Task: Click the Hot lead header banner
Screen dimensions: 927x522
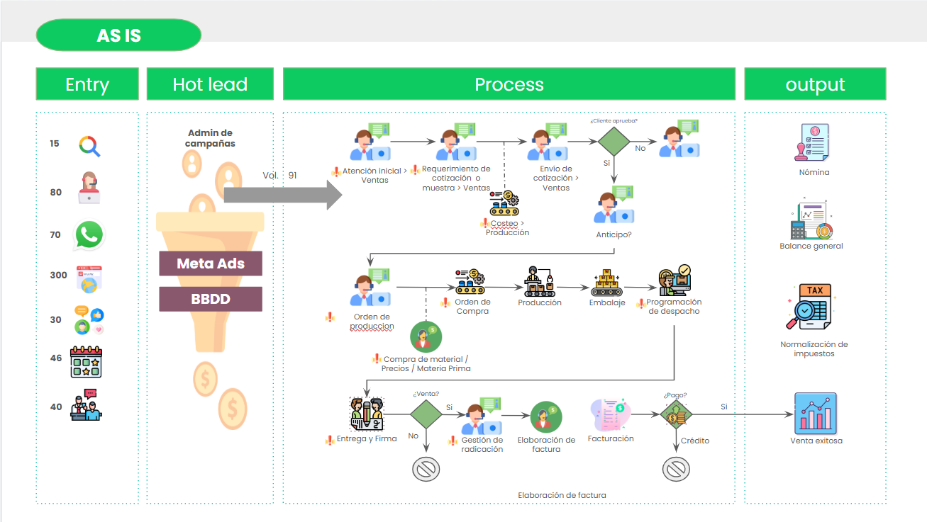Action: [x=210, y=84]
